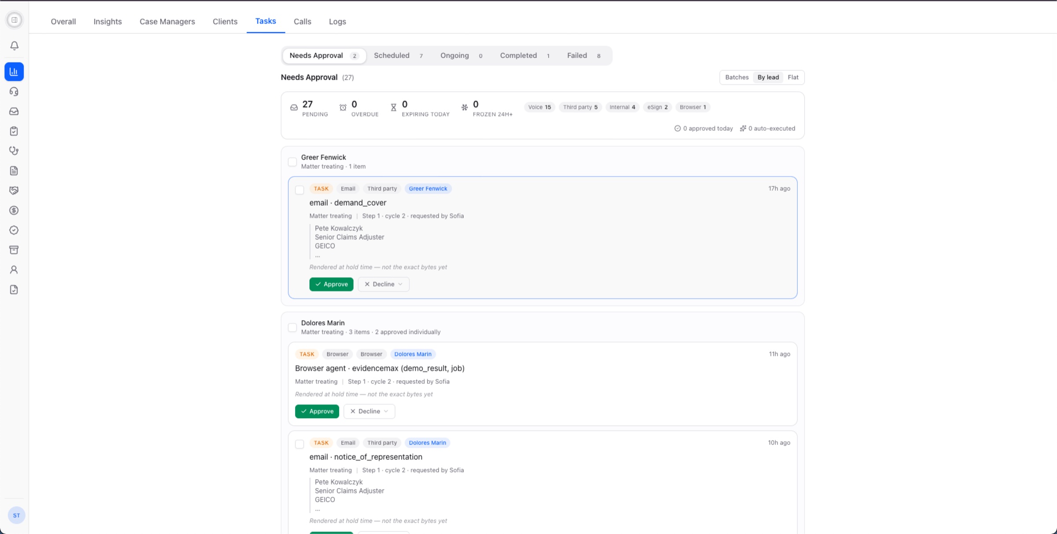Click the frozen snowflake icon
The width and height of the screenshot is (1057, 534).
pyautogui.click(x=465, y=107)
